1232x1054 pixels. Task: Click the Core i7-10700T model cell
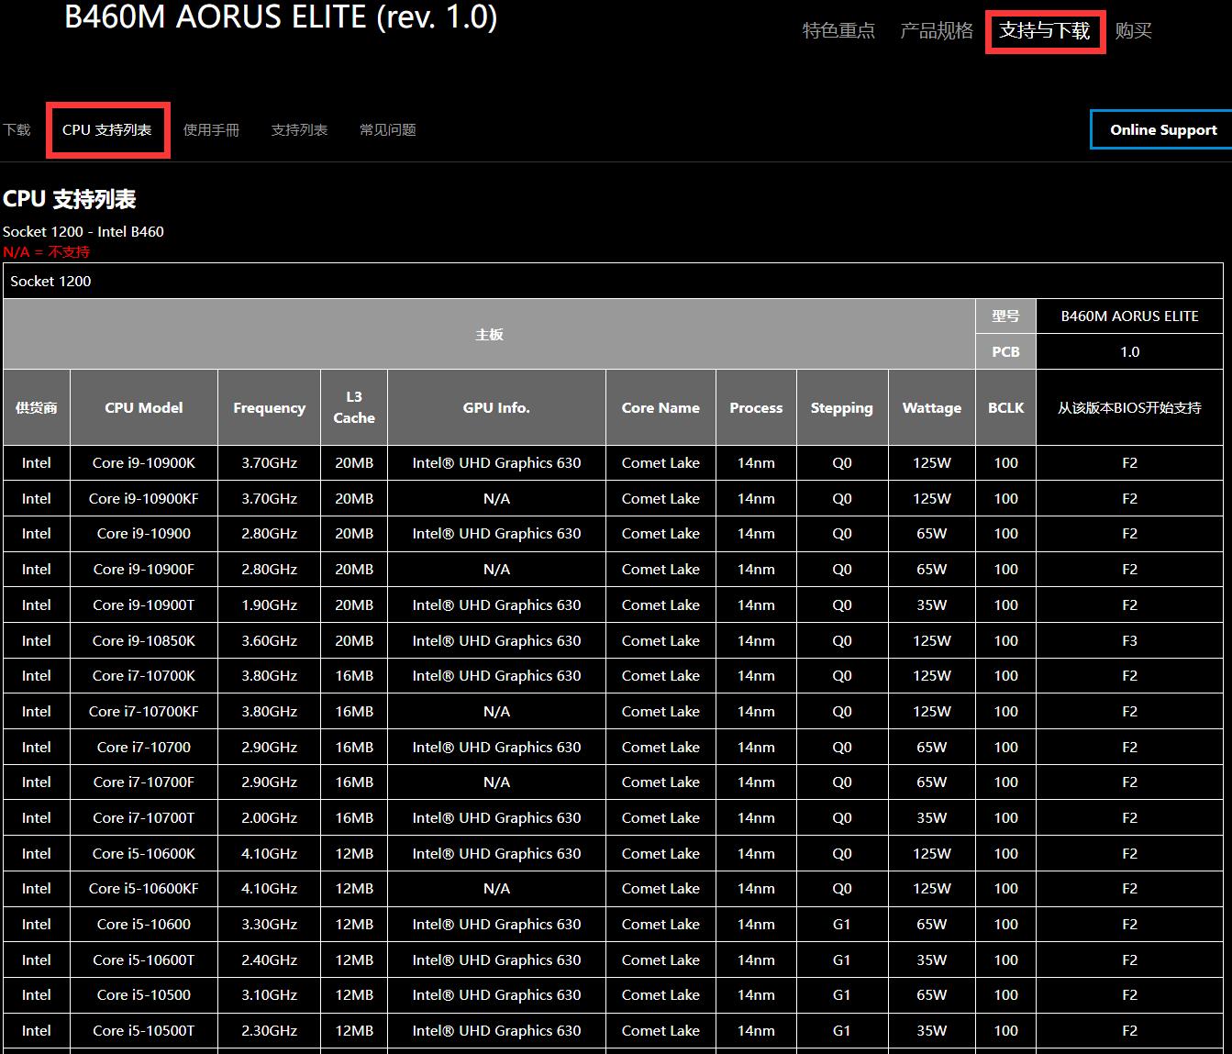(x=144, y=818)
